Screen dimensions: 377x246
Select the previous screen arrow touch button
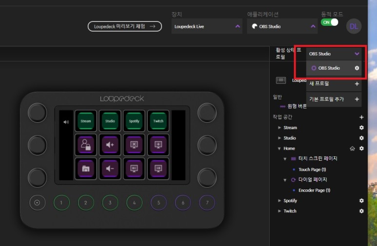134,169
